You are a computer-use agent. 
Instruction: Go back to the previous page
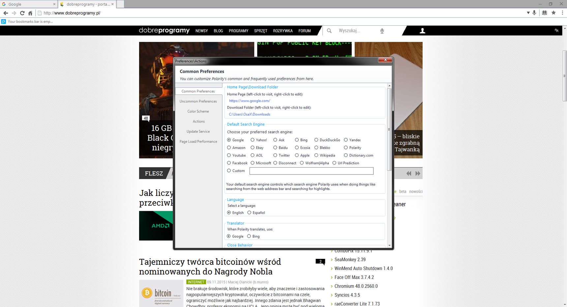point(6,13)
